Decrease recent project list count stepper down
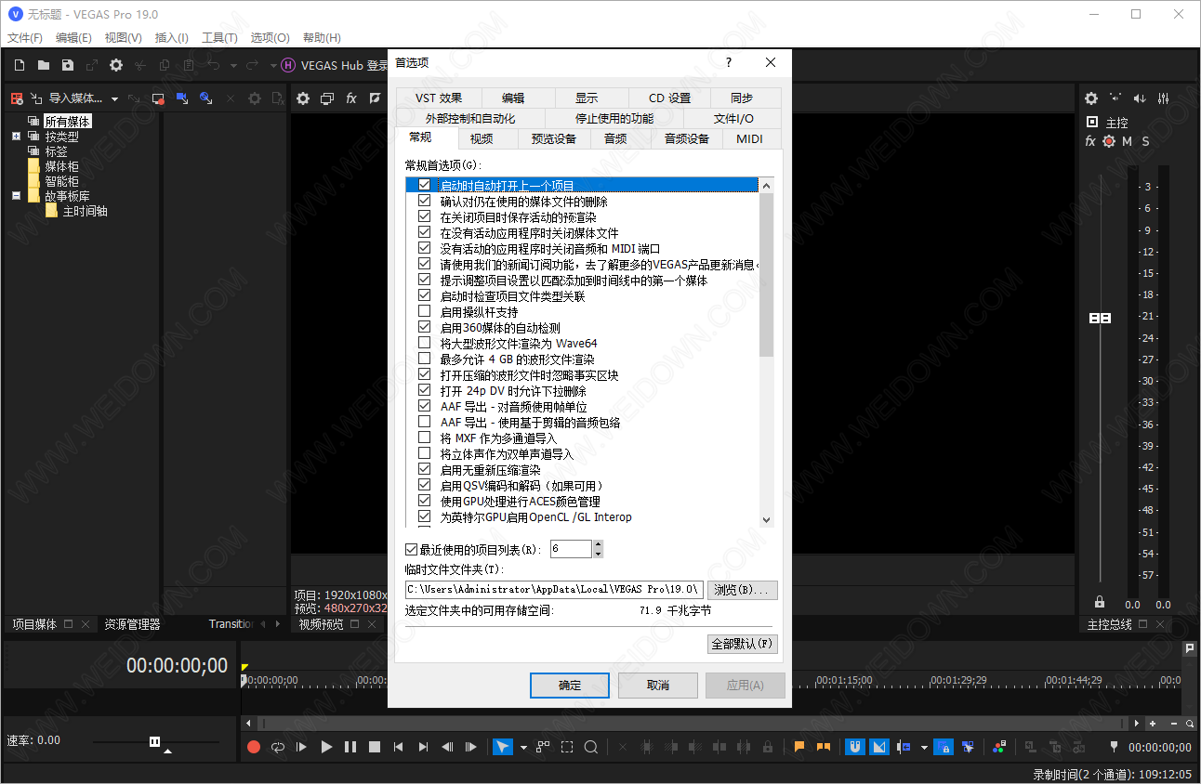The image size is (1201, 784). tap(598, 554)
